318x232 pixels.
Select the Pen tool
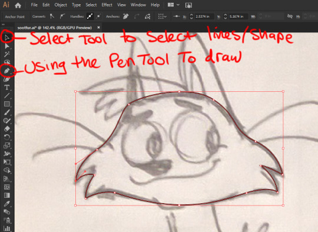[x=7, y=71]
